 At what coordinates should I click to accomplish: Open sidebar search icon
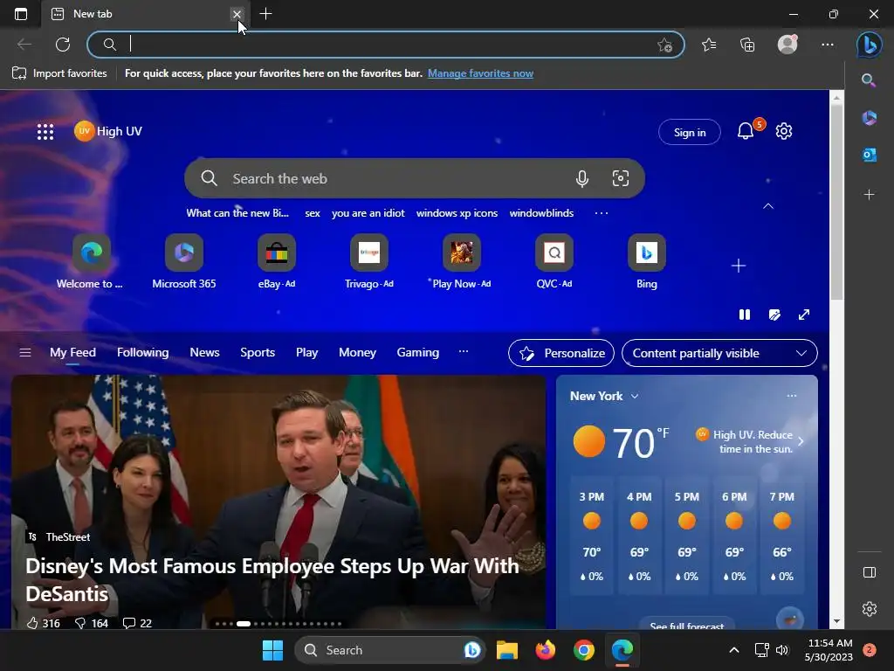click(869, 80)
